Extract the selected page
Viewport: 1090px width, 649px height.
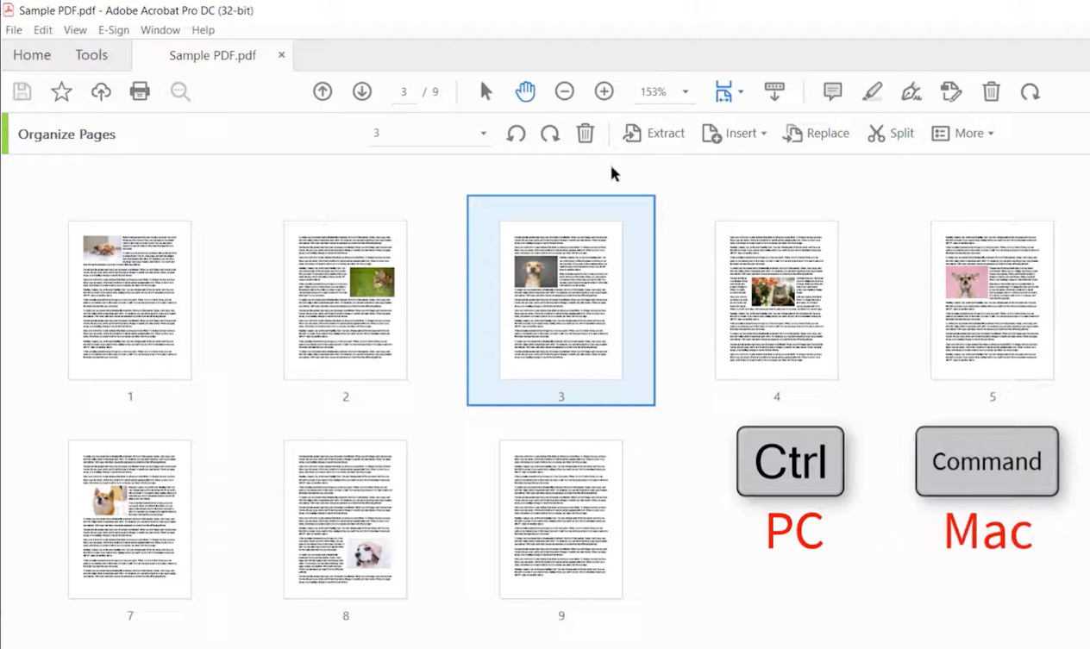pyautogui.click(x=654, y=133)
